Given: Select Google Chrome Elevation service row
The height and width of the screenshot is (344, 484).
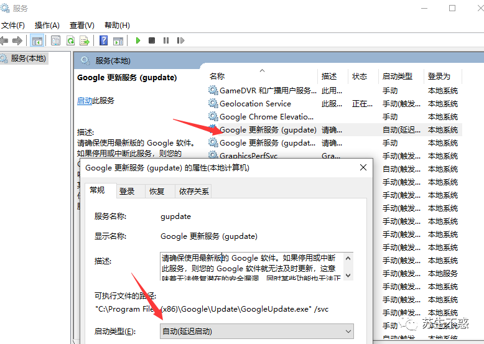Looking at the screenshot, I should [x=335, y=116].
